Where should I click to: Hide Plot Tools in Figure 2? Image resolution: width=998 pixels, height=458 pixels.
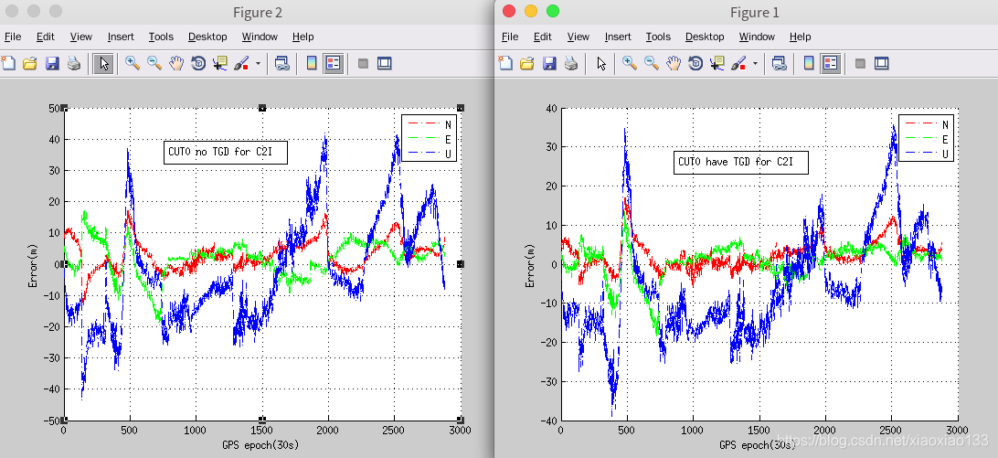(364, 64)
